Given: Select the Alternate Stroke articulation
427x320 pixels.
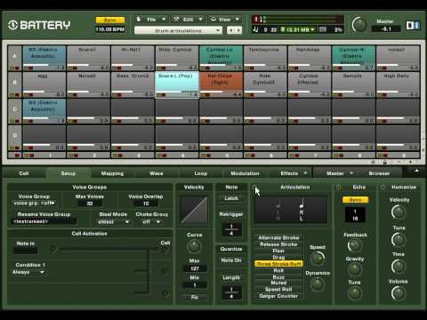Looking at the screenshot, I should coord(278,237).
